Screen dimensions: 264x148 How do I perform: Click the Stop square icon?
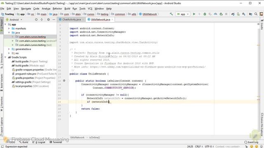click(x=226, y=14)
